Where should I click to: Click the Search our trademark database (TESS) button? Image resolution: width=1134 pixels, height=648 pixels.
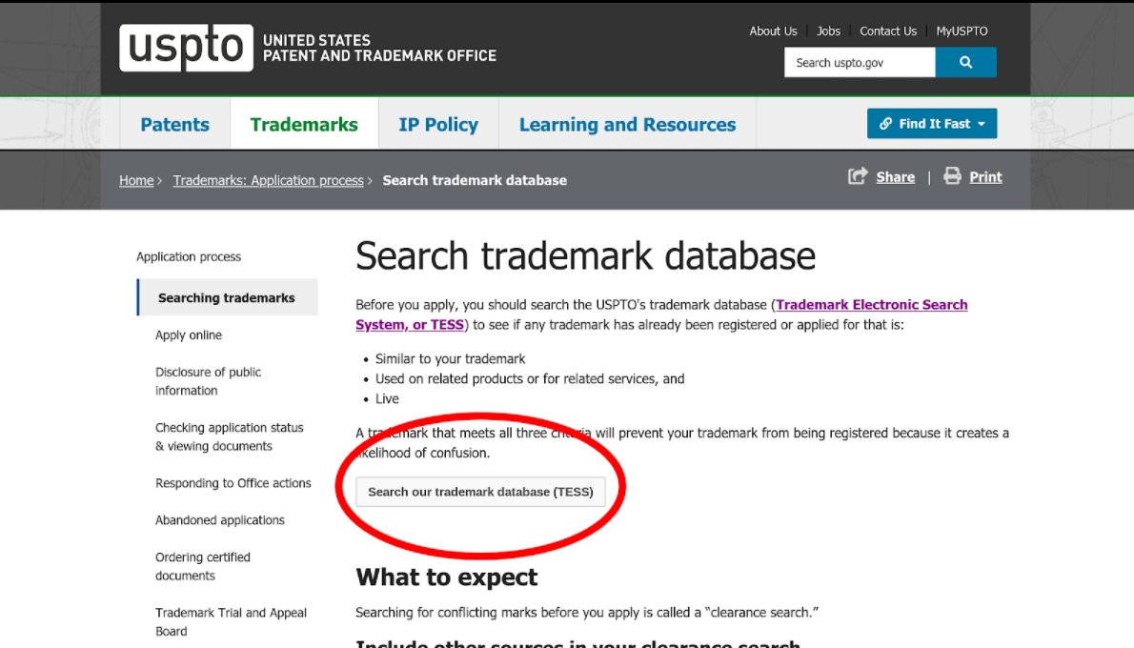tap(481, 492)
